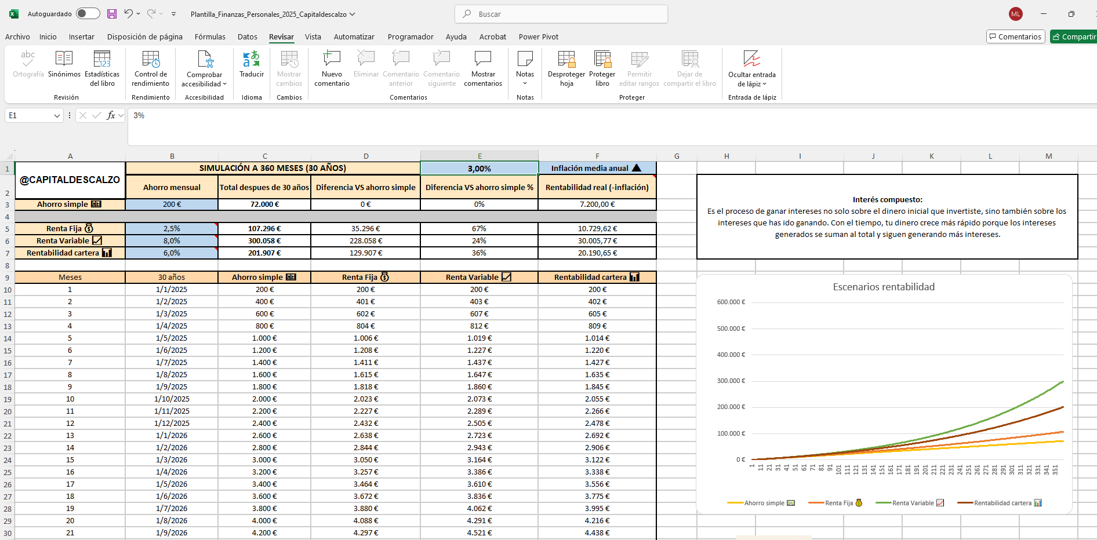The height and width of the screenshot is (540, 1097).
Task: Save the workbook with the save icon
Action: point(112,14)
